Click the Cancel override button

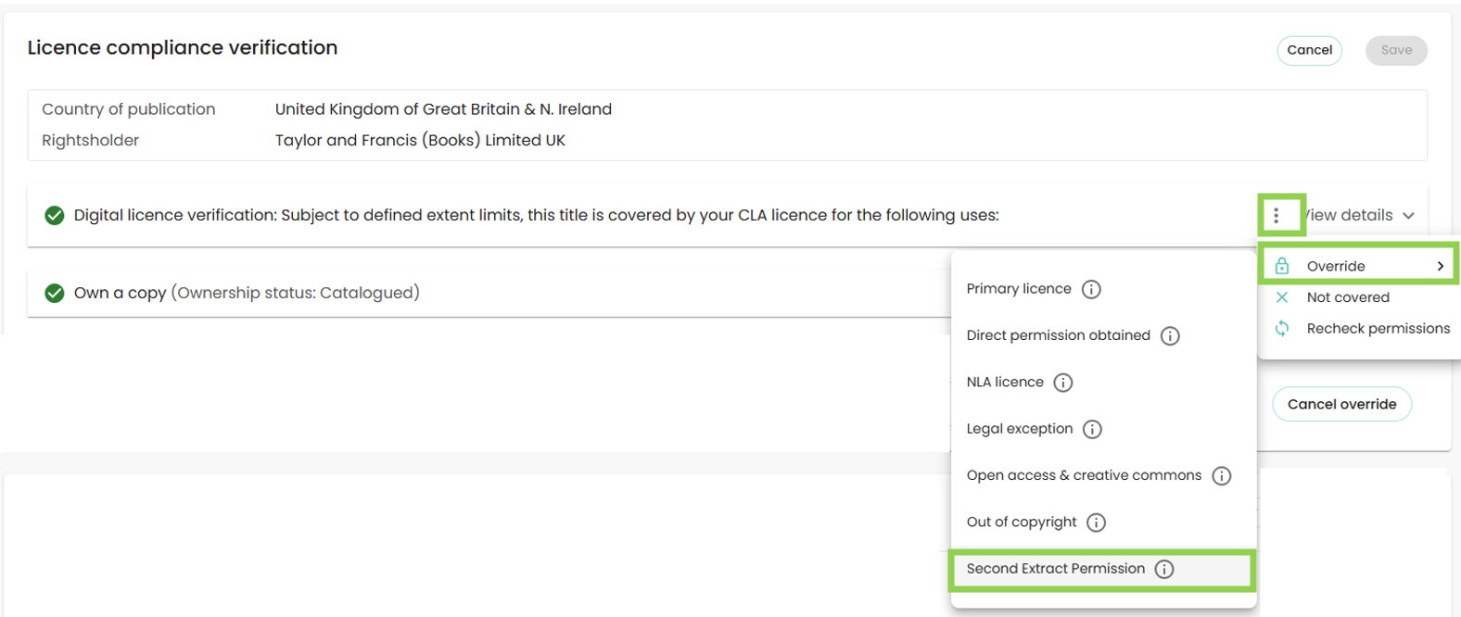[1341, 404]
